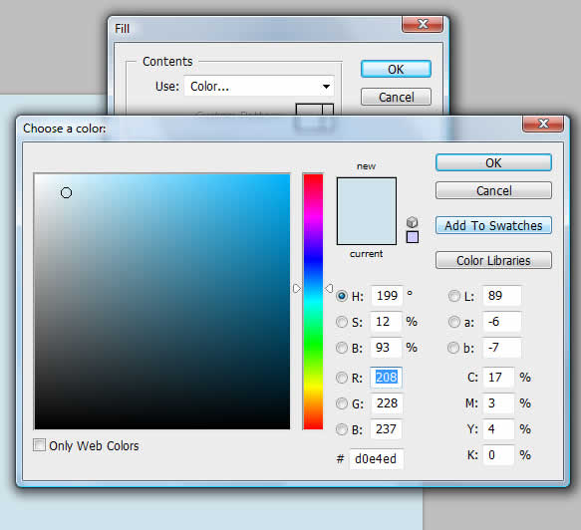Click the hue H value field 199

[387, 296]
